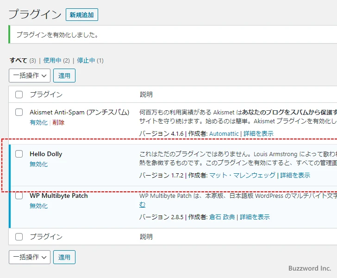Image resolution: width=337 pixels, height=278 pixels.
Task: Click the WP Multibyte Patch plugin name
Action: coord(59,196)
